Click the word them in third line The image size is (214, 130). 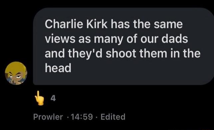point(153,53)
